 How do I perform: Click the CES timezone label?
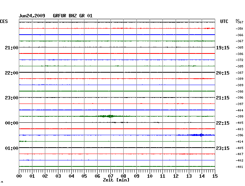(4, 21)
